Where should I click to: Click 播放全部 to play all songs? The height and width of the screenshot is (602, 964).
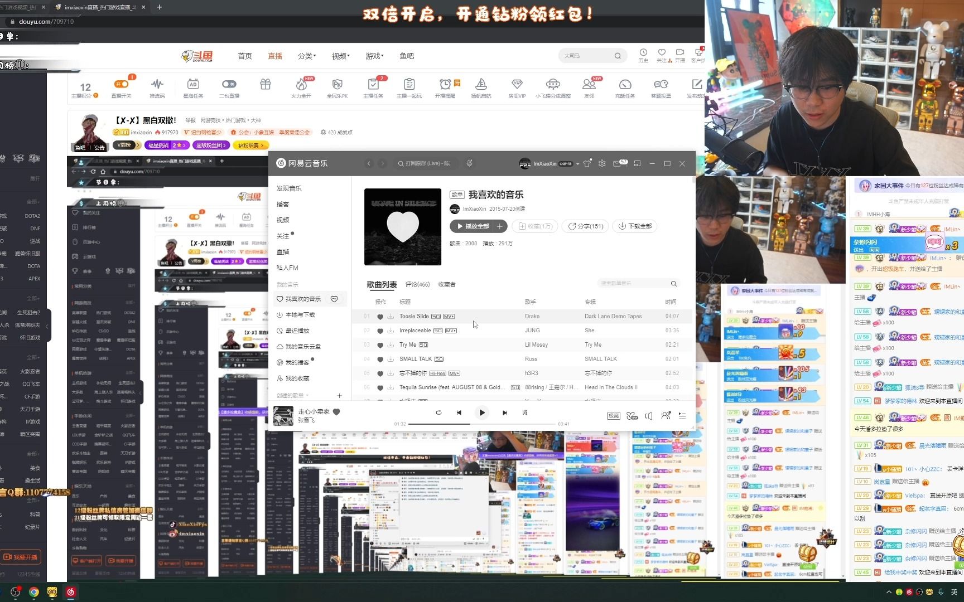coord(473,226)
